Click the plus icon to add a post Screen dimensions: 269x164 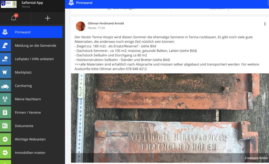48,18
